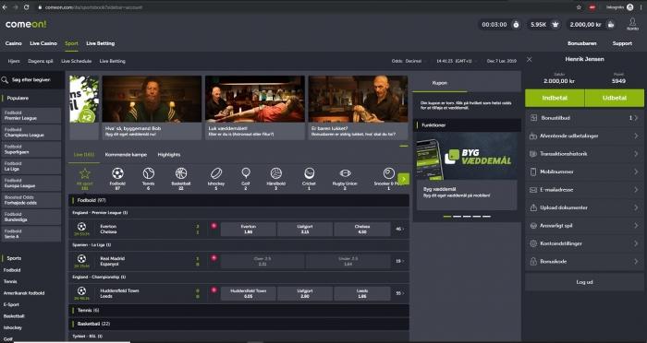Select the Rugby Union sport icon
The width and height of the screenshot is (647, 343).
tap(345, 173)
